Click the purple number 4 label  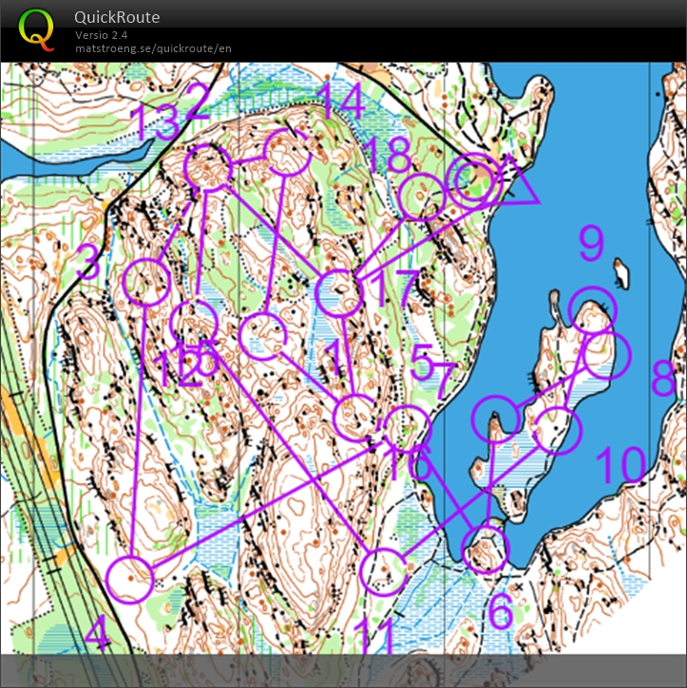click(98, 634)
